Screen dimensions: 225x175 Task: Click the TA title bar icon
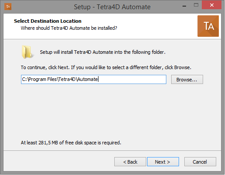click(x=8, y=7)
